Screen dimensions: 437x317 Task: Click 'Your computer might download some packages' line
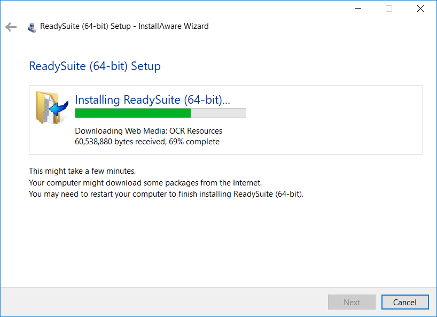click(x=145, y=183)
